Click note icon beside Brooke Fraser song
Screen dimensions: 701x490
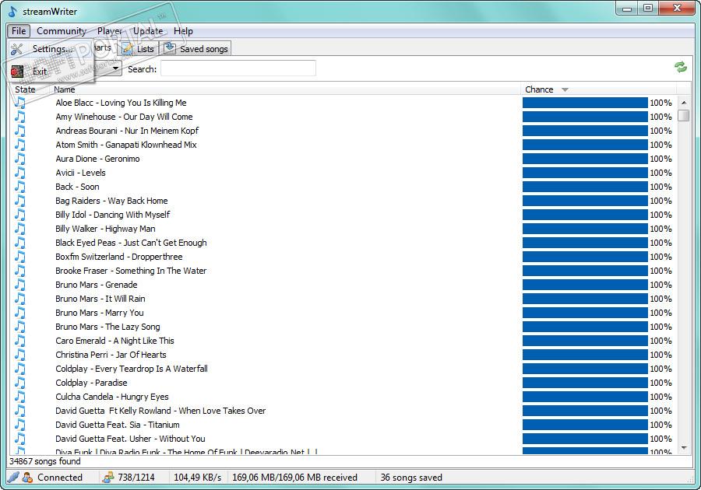(x=20, y=271)
